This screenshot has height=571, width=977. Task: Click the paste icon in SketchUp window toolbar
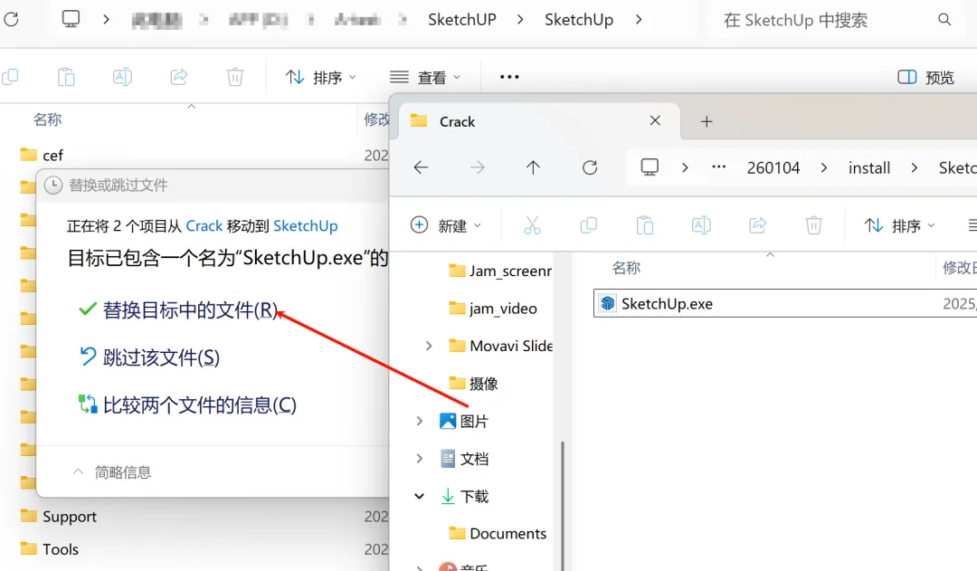[66, 77]
